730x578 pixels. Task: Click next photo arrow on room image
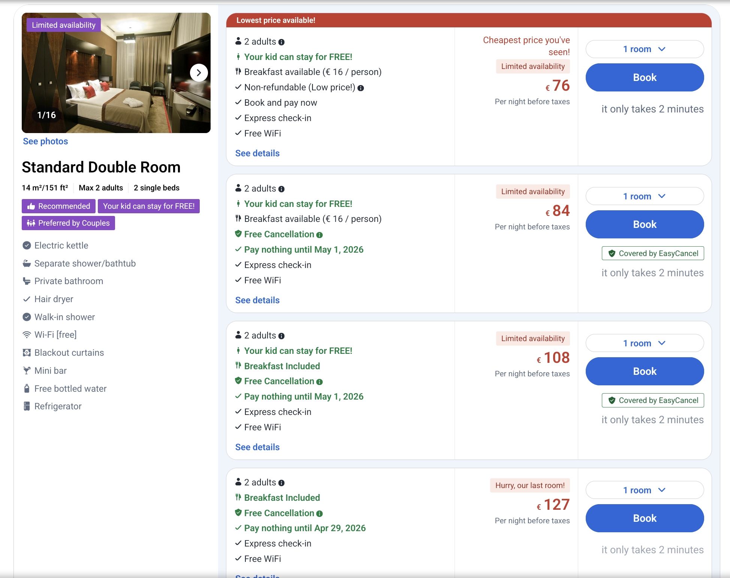click(x=199, y=73)
